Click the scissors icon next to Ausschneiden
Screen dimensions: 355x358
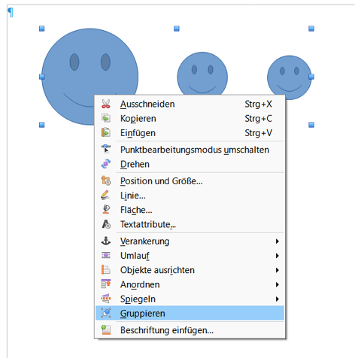pyautogui.click(x=106, y=104)
